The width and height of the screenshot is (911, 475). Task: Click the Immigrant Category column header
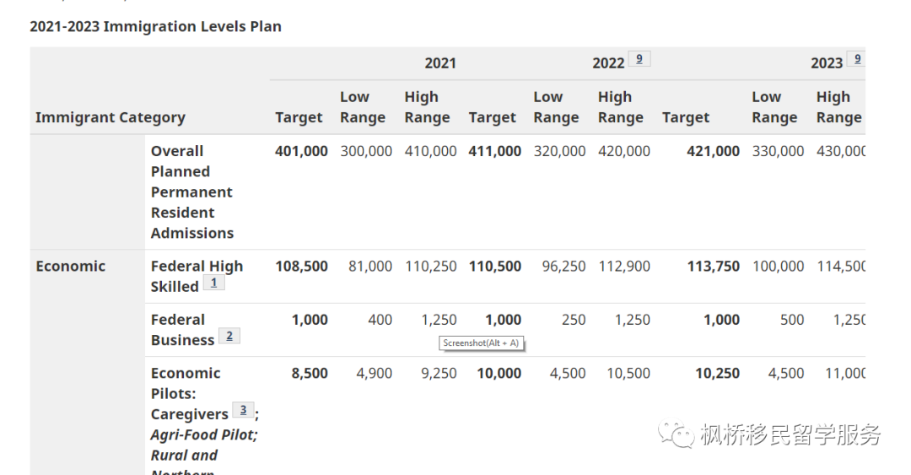click(x=111, y=117)
